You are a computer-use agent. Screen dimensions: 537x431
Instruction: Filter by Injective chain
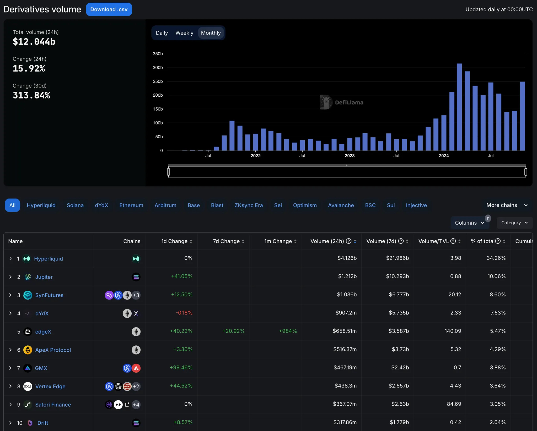(416, 205)
